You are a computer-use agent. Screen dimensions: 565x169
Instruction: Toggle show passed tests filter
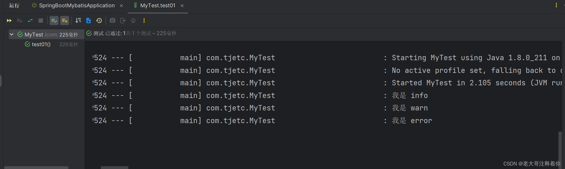54,21
